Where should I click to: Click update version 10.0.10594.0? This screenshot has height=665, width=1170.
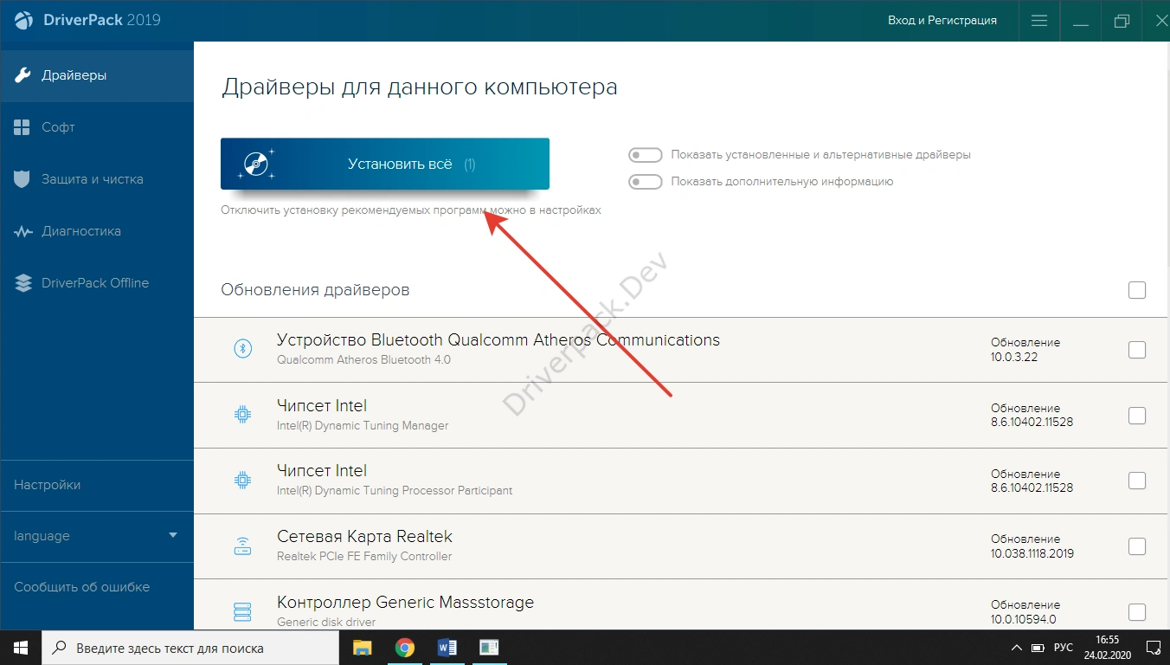(x=1024, y=619)
